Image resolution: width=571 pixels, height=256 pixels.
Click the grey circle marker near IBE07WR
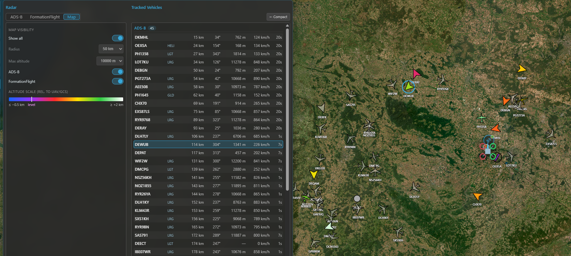click(357, 199)
